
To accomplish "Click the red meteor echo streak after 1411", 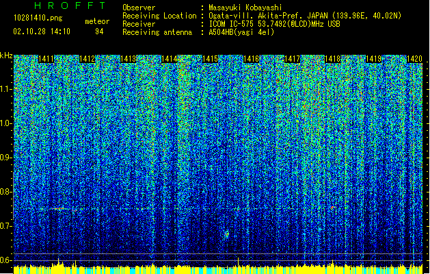I will coord(59,209).
